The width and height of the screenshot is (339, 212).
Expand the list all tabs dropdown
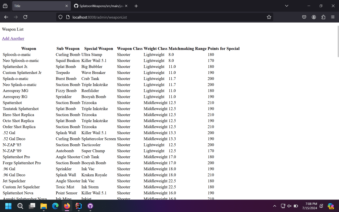pos(287,6)
